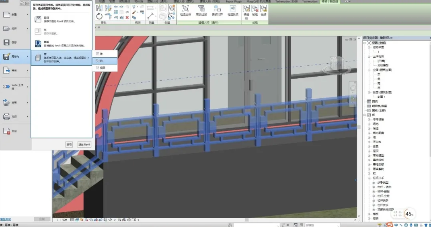
Task: Collapse the 栏杆扶手 tree node
Action: click(x=369, y=178)
